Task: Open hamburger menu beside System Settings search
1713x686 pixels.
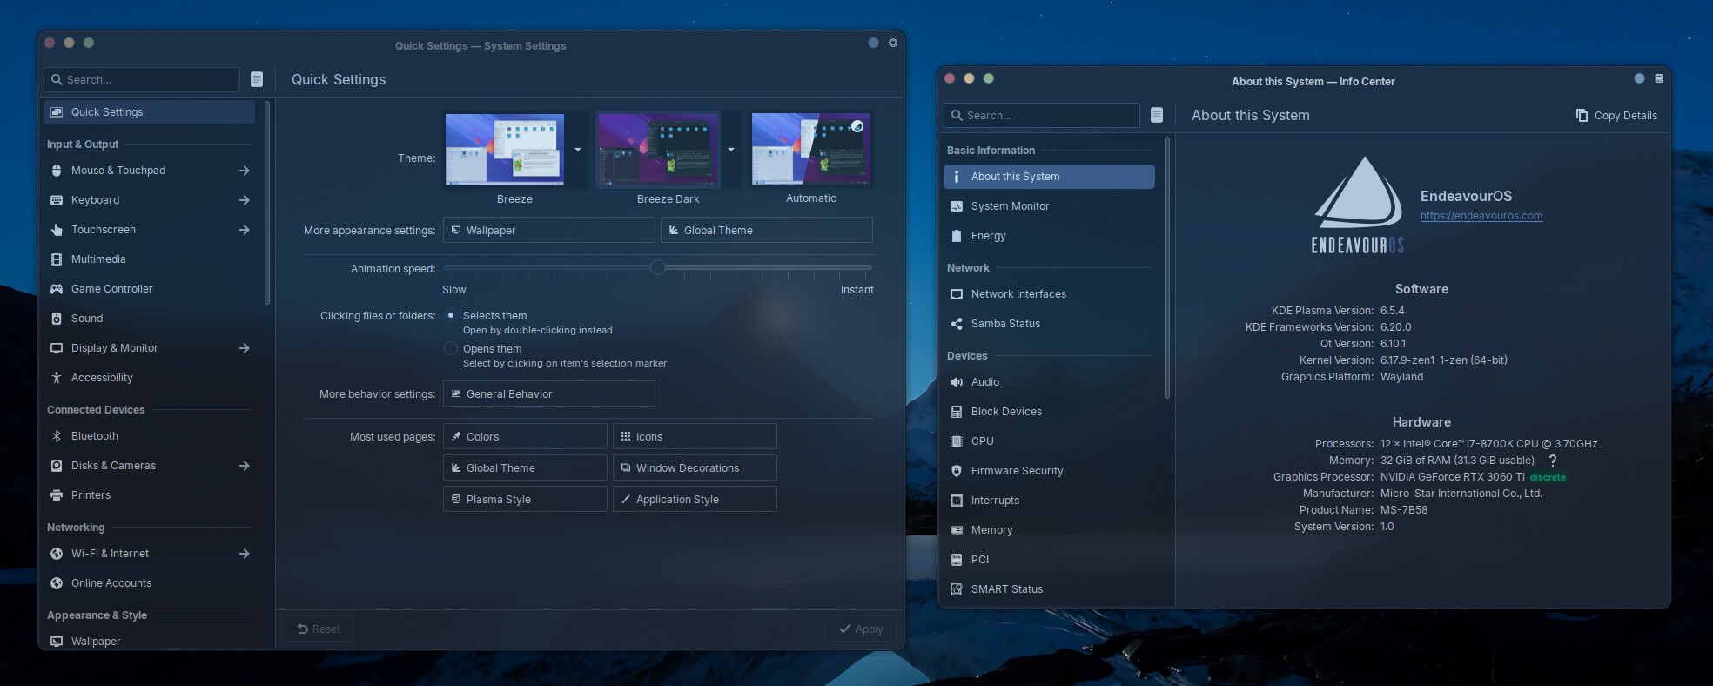Action: [x=257, y=79]
